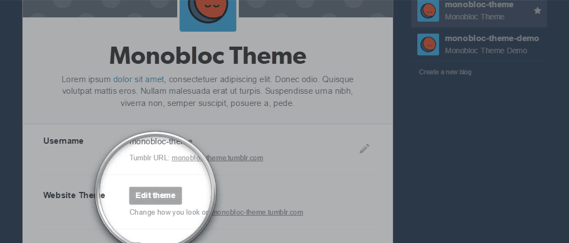This screenshot has height=243, width=569.
Task: Open the Tumblr URL monobloc-theme.tumblr.com link
Action: (x=217, y=158)
